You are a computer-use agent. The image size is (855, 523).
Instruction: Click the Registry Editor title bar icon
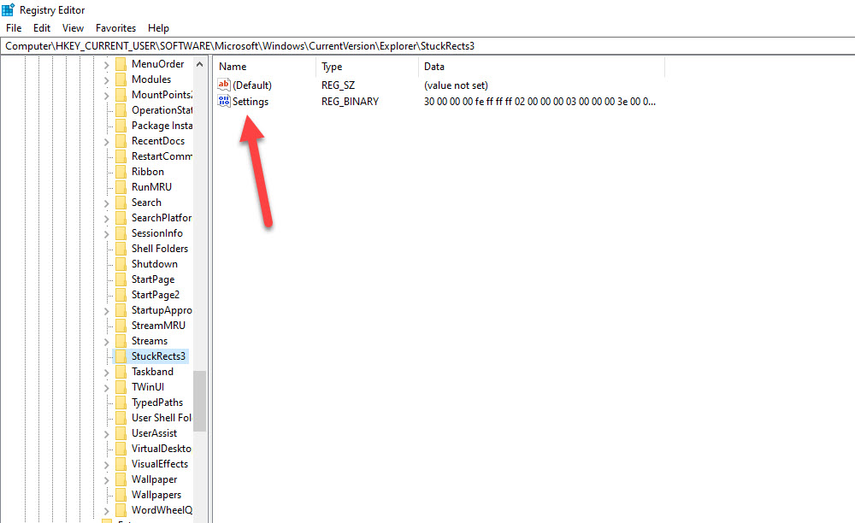pyautogui.click(x=9, y=10)
